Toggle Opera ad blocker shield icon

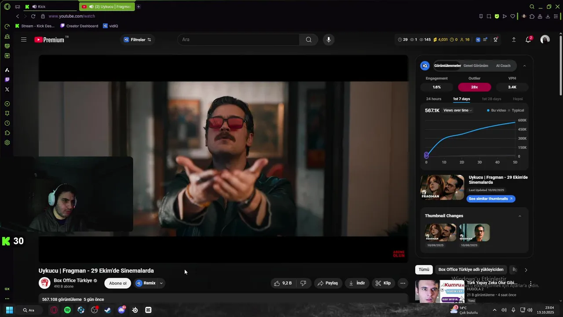pos(497,16)
